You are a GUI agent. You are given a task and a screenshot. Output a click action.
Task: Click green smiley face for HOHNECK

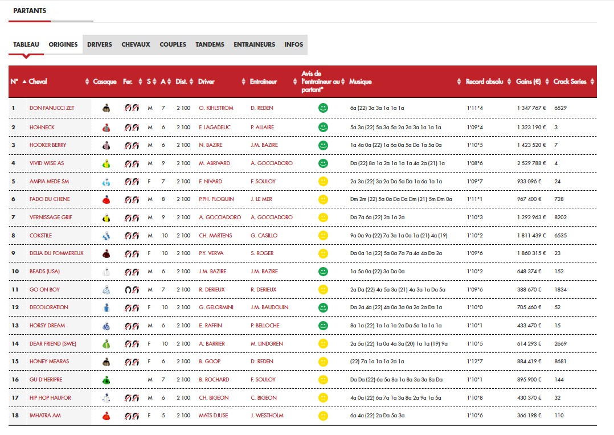pyautogui.click(x=323, y=127)
